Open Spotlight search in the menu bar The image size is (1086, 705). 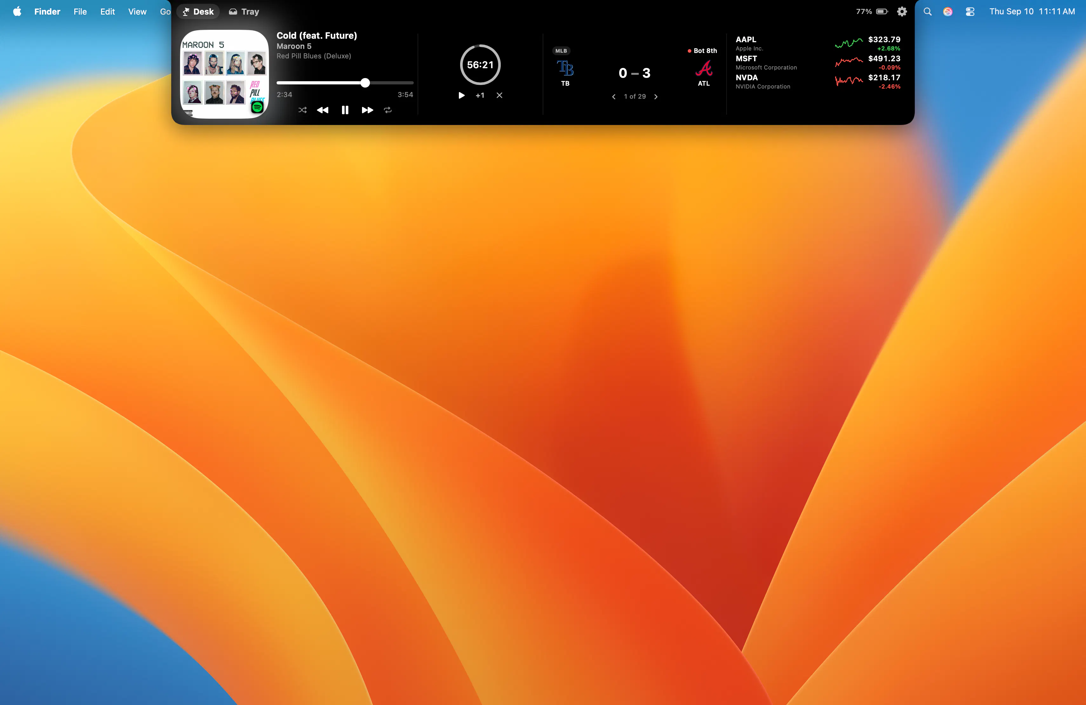point(928,11)
